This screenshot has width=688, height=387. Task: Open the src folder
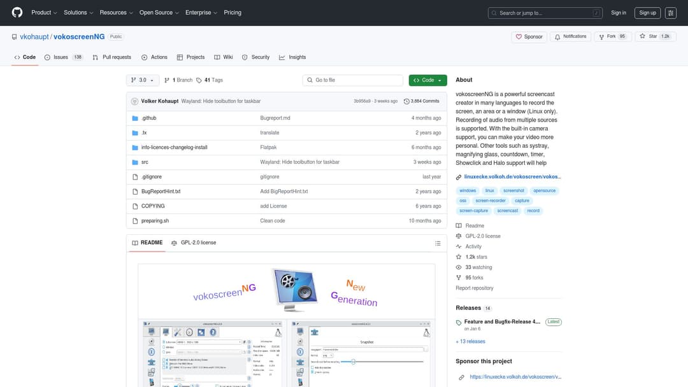click(145, 162)
